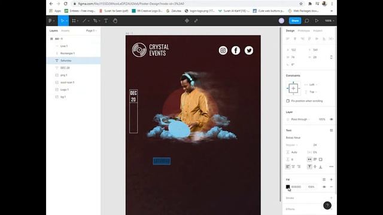Click the blue Share button

295,21
